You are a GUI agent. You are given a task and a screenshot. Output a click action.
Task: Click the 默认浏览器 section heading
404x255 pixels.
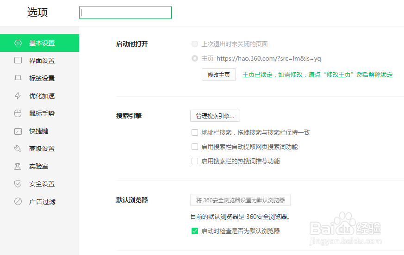[132, 200]
